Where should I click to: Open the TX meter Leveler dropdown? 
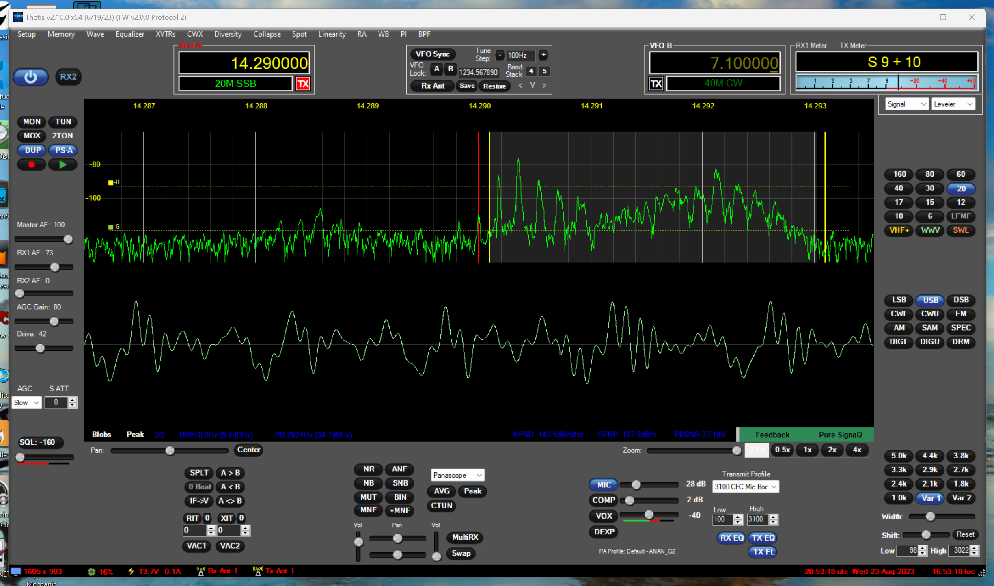click(953, 104)
